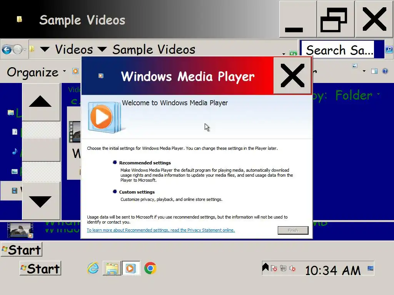Select the Custom settings radio button
The width and height of the screenshot is (394, 295).
pyautogui.click(x=115, y=191)
